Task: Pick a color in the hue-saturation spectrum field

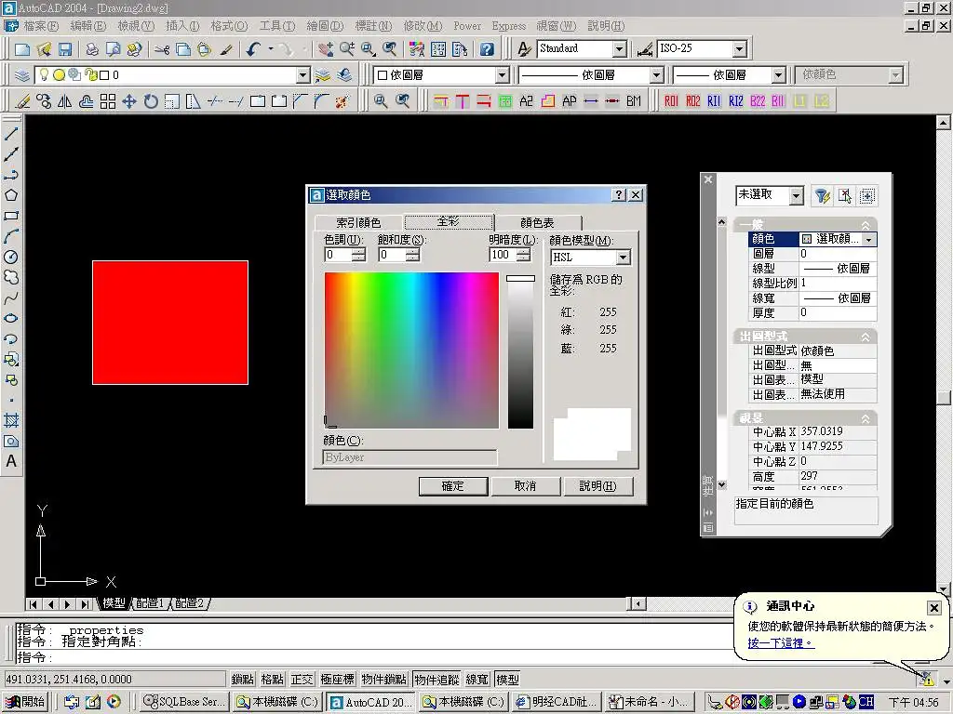Action: (x=411, y=350)
